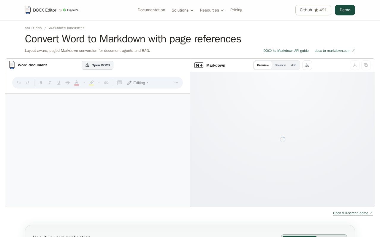Toggle Italic formatting
Image resolution: width=380 pixels, height=237 pixels.
[x=50, y=83]
